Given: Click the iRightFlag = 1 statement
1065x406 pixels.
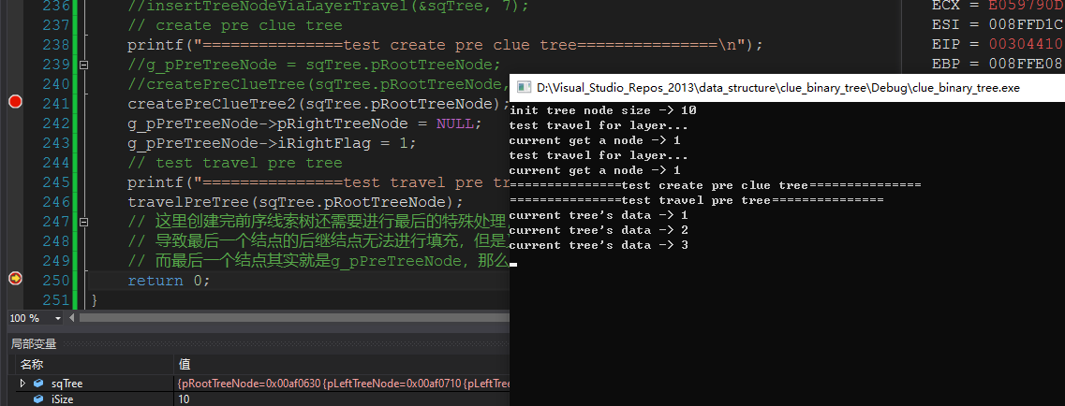Looking at the screenshot, I should (x=273, y=143).
